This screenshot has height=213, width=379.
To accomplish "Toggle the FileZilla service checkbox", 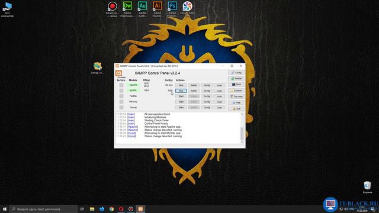I will click(x=121, y=96).
